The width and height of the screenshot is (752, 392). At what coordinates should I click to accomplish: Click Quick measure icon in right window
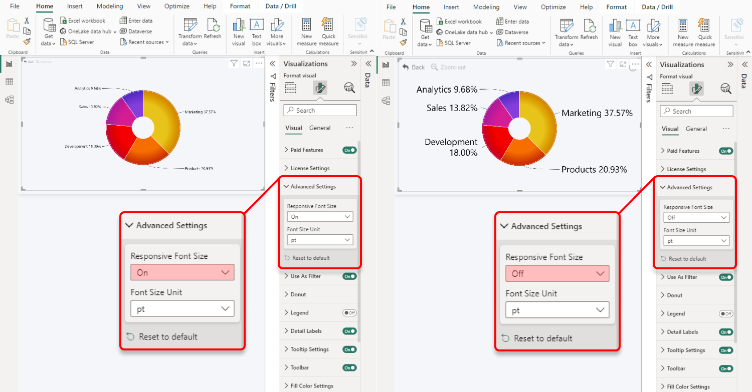pyautogui.click(x=705, y=33)
